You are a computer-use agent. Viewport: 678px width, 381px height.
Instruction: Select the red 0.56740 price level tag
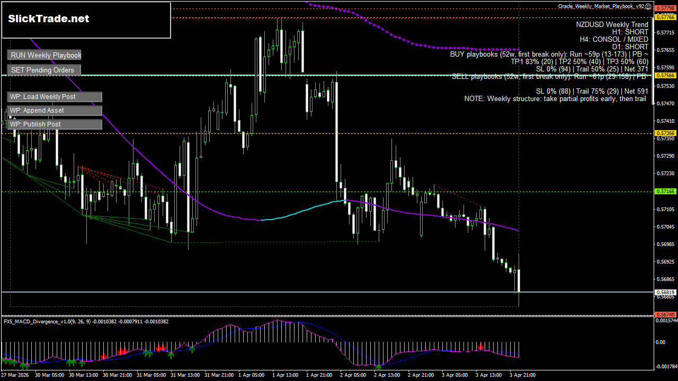665,314
